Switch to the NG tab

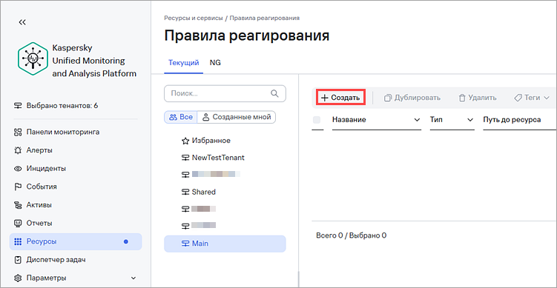point(215,63)
